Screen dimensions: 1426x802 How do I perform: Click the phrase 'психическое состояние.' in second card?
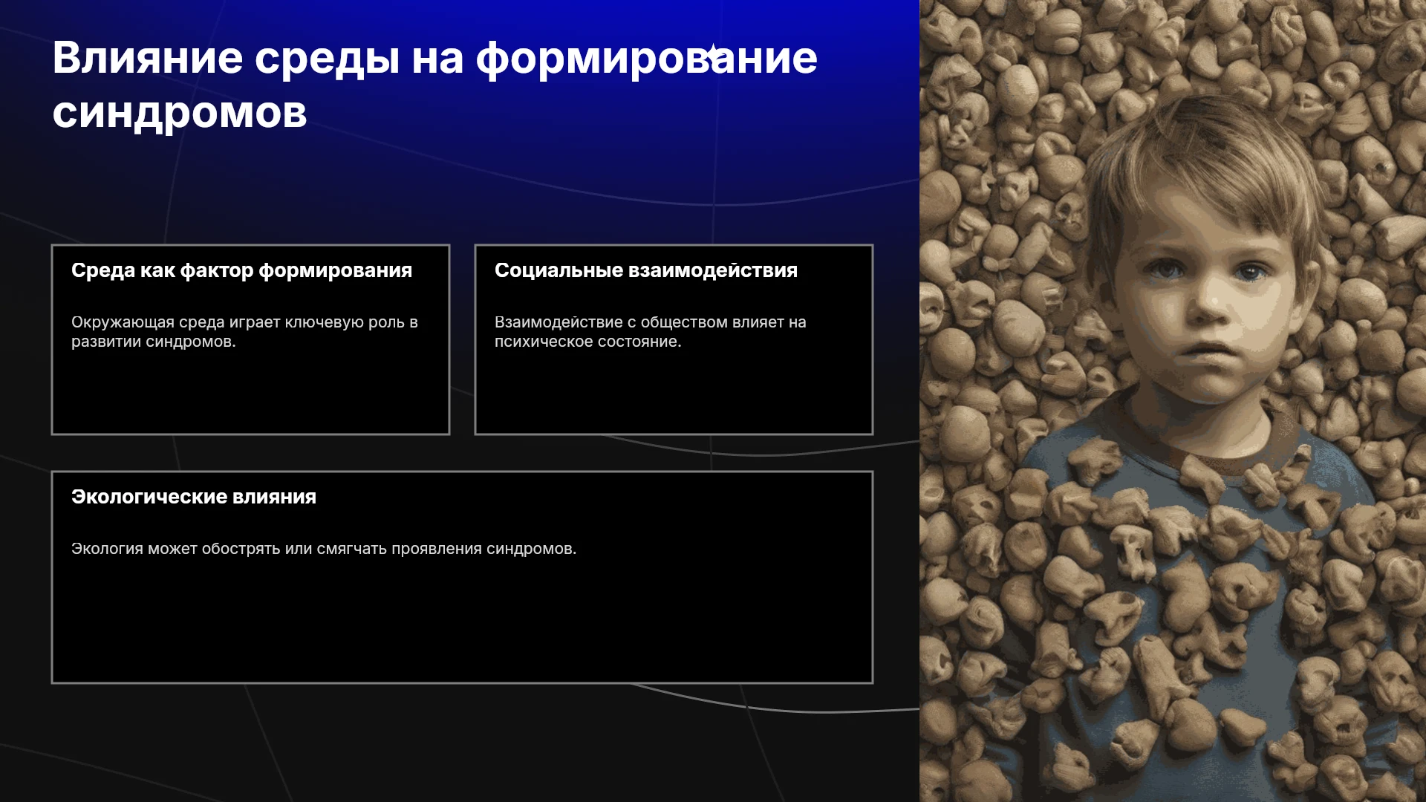588,342
